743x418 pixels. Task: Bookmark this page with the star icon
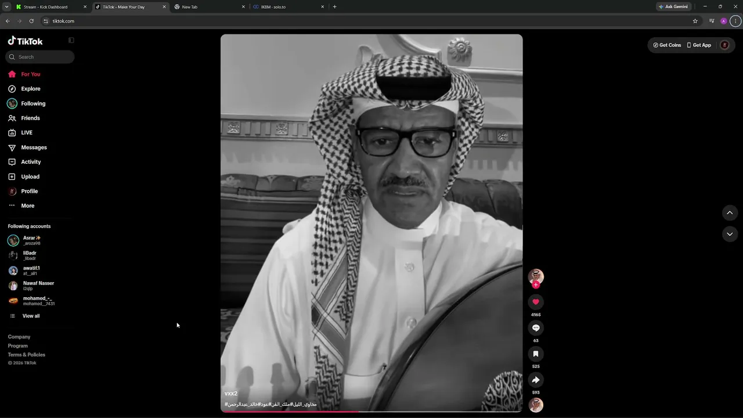coord(695,21)
